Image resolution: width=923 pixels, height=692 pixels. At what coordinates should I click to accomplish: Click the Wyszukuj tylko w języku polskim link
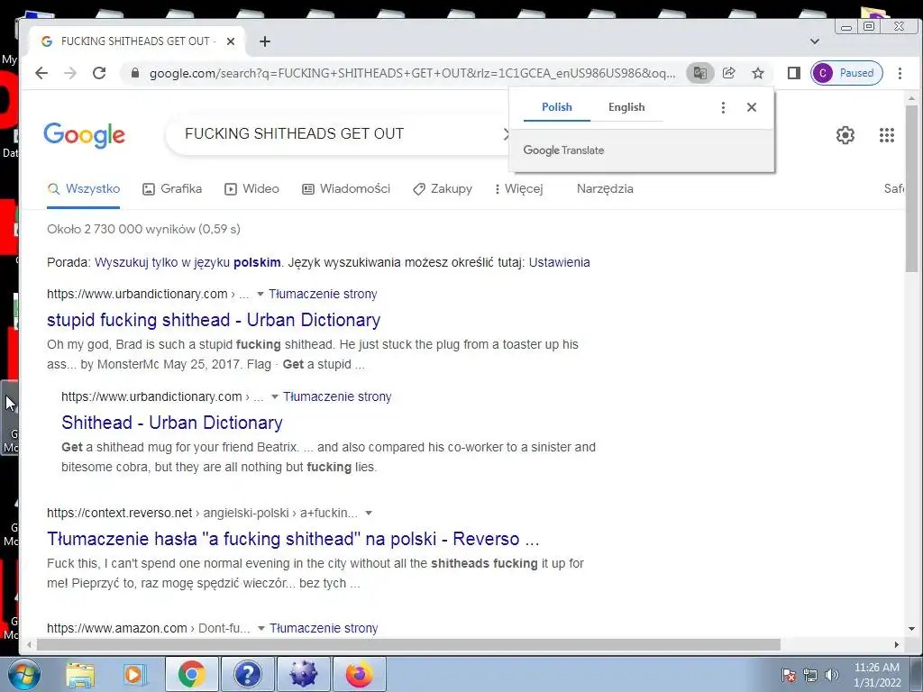(x=187, y=262)
